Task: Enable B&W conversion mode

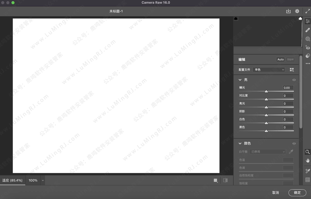Action: pyautogui.click(x=290, y=59)
